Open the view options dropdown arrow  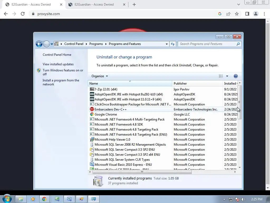[x=227, y=76]
